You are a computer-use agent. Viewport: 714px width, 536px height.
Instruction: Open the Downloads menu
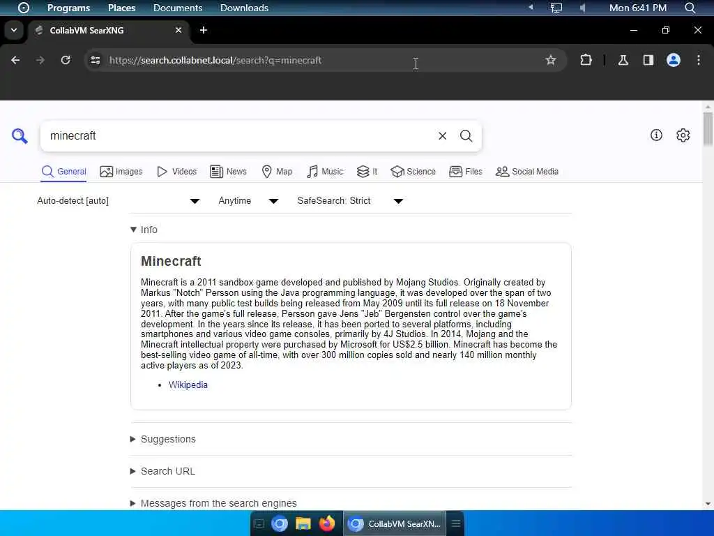(244, 8)
